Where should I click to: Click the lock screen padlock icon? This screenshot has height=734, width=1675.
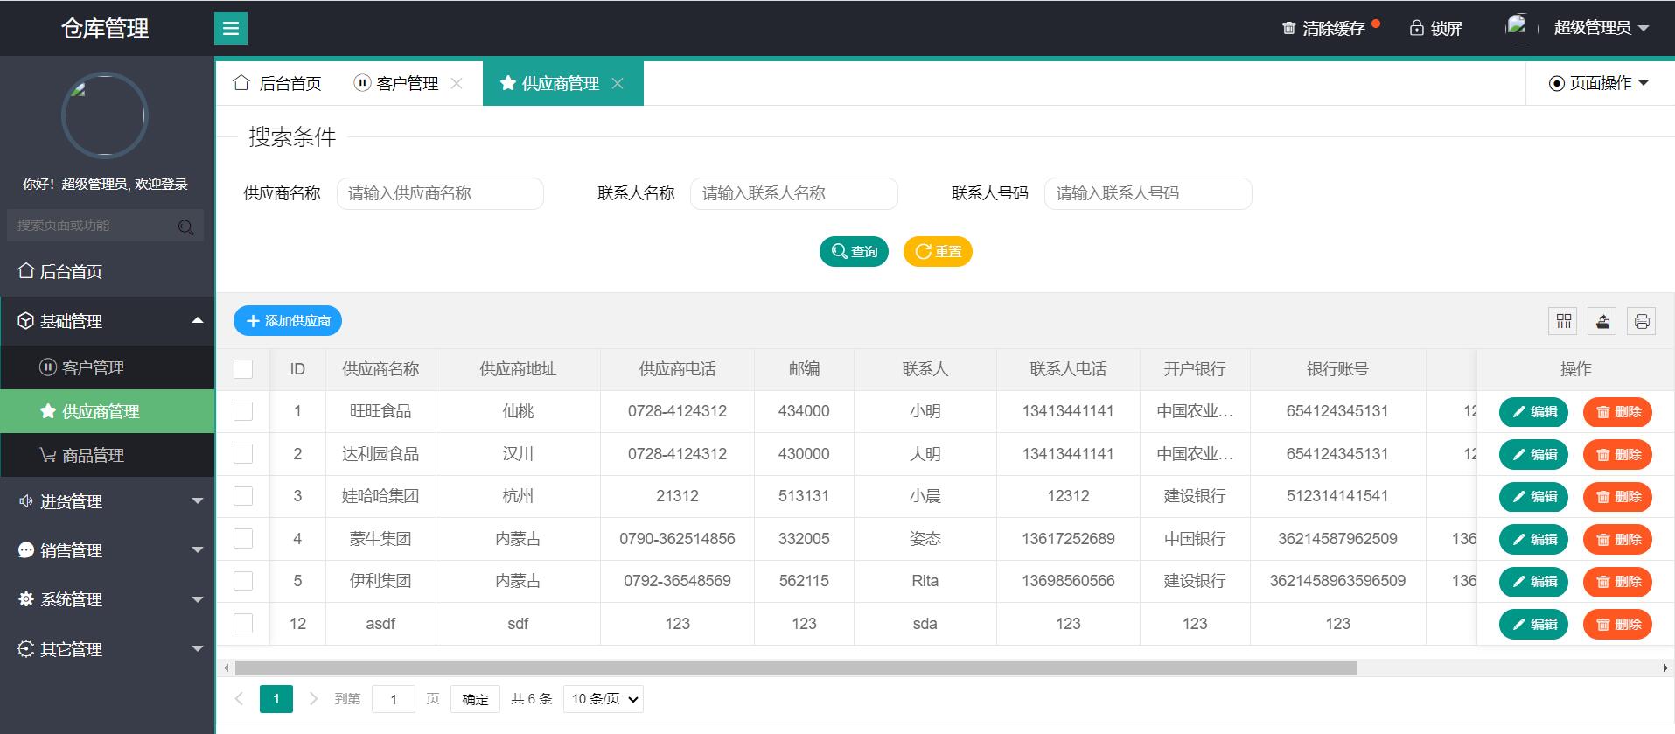(1417, 28)
